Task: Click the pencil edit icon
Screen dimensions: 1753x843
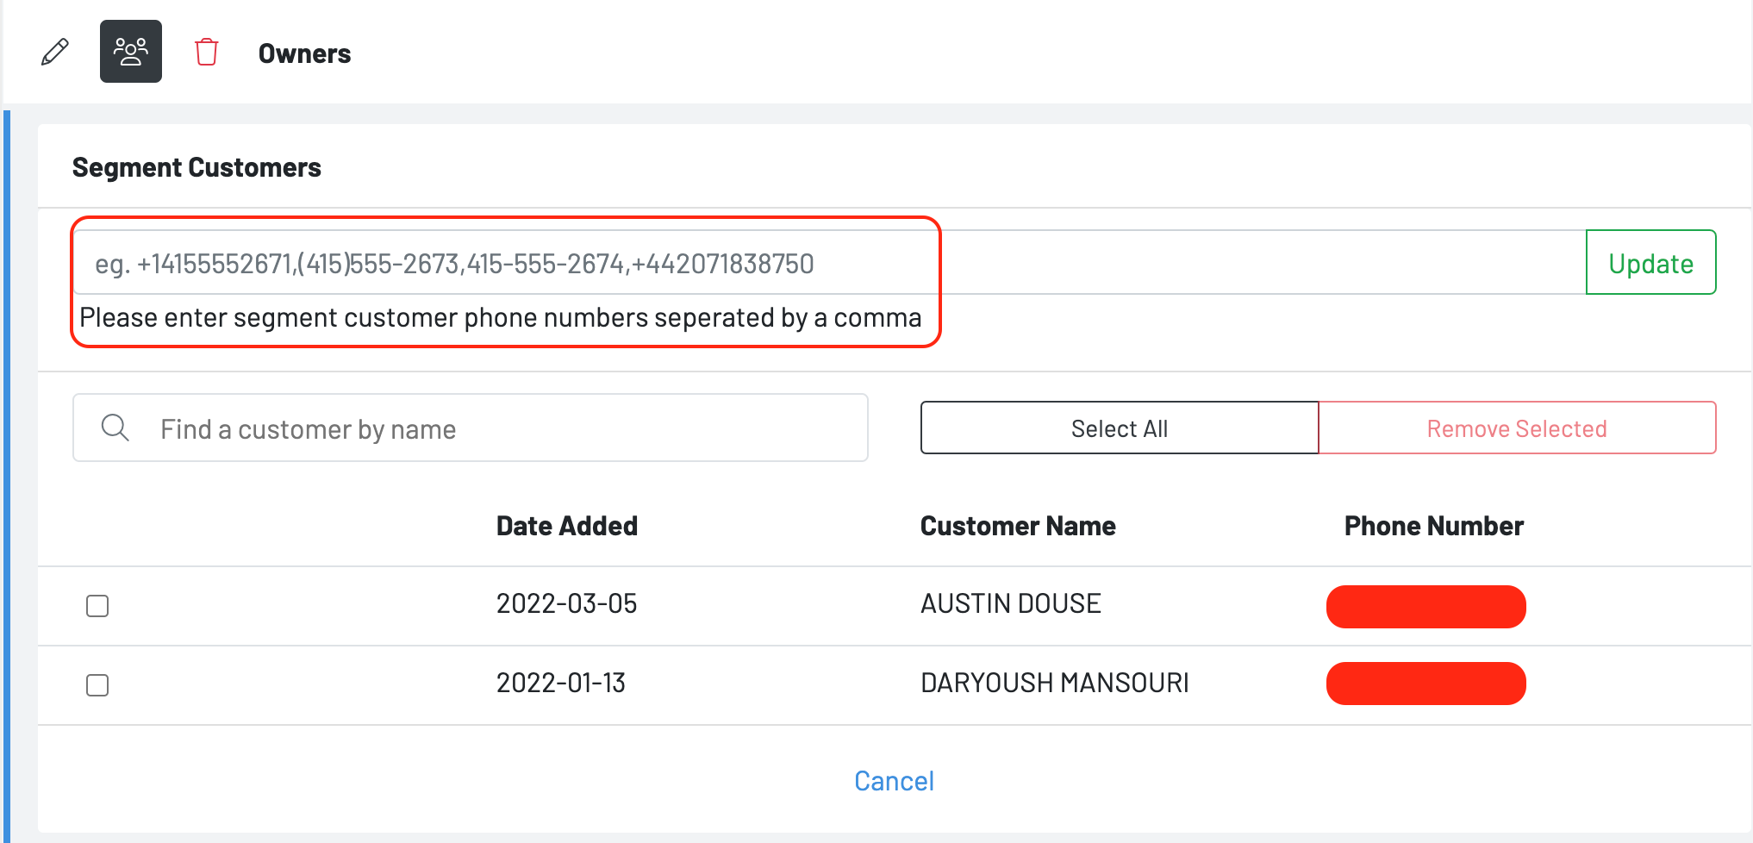Action: [55, 53]
